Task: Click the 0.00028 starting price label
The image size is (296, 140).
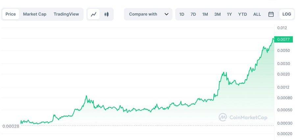Action: point(10,126)
